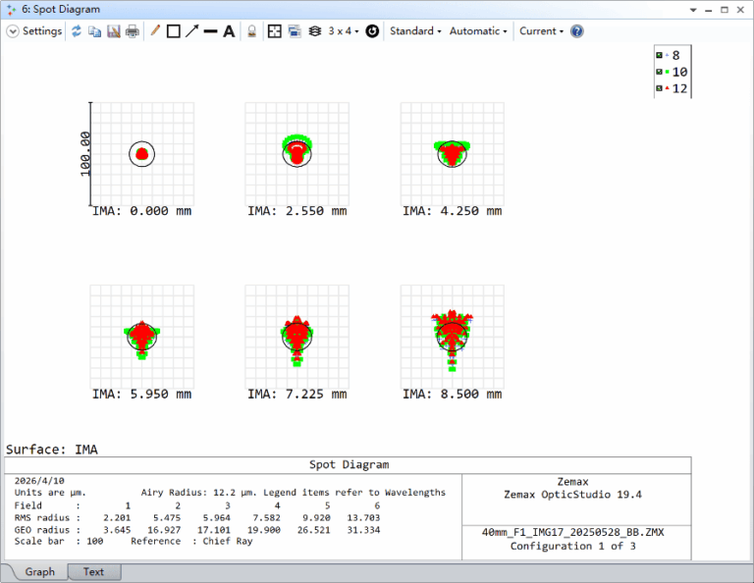Click the copy window icon
Image resolution: width=754 pixels, height=583 pixels.
point(94,31)
